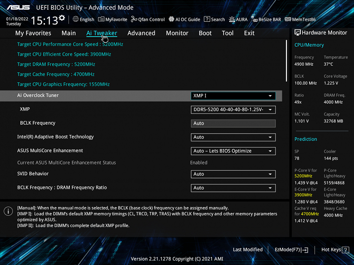Open the XMP profile dropdown
This screenshot has height=265, width=354.
tap(233, 110)
